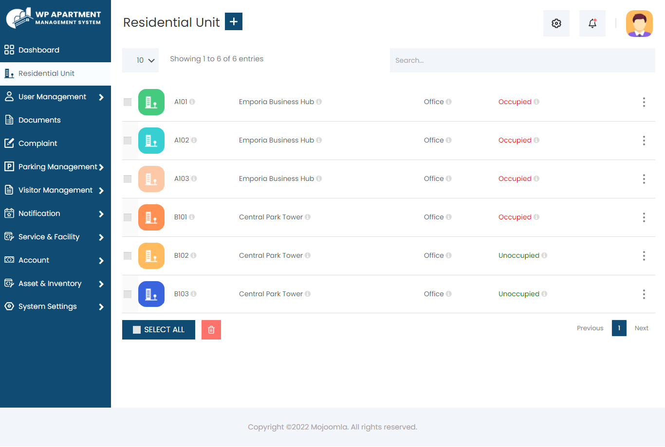Click info icon next to B103 unit name
Viewport: 665px width, 447px height.
tap(194, 294)
